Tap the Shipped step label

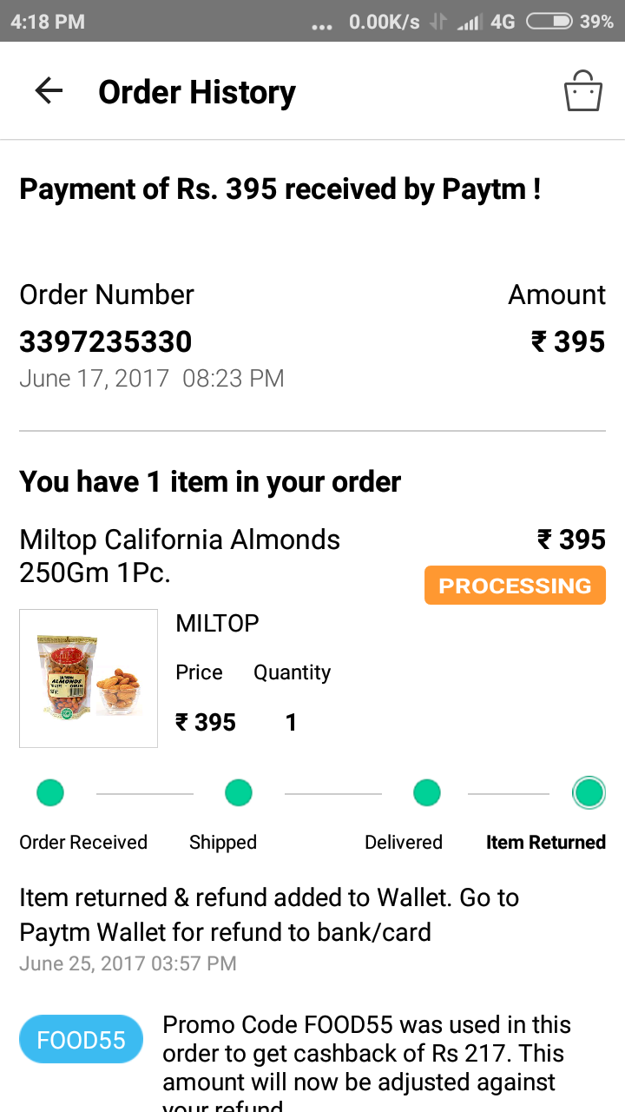pos(223,843)
